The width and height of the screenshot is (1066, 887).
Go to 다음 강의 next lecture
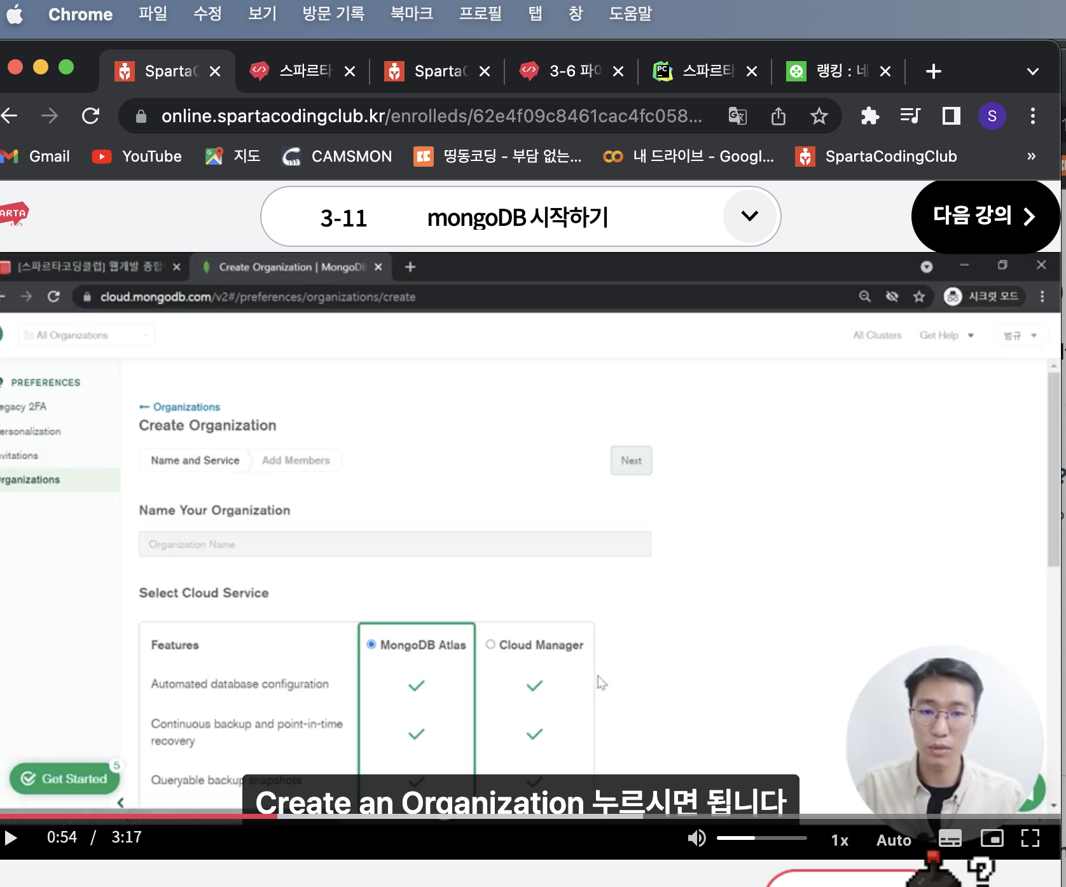[x=985, y=216]
